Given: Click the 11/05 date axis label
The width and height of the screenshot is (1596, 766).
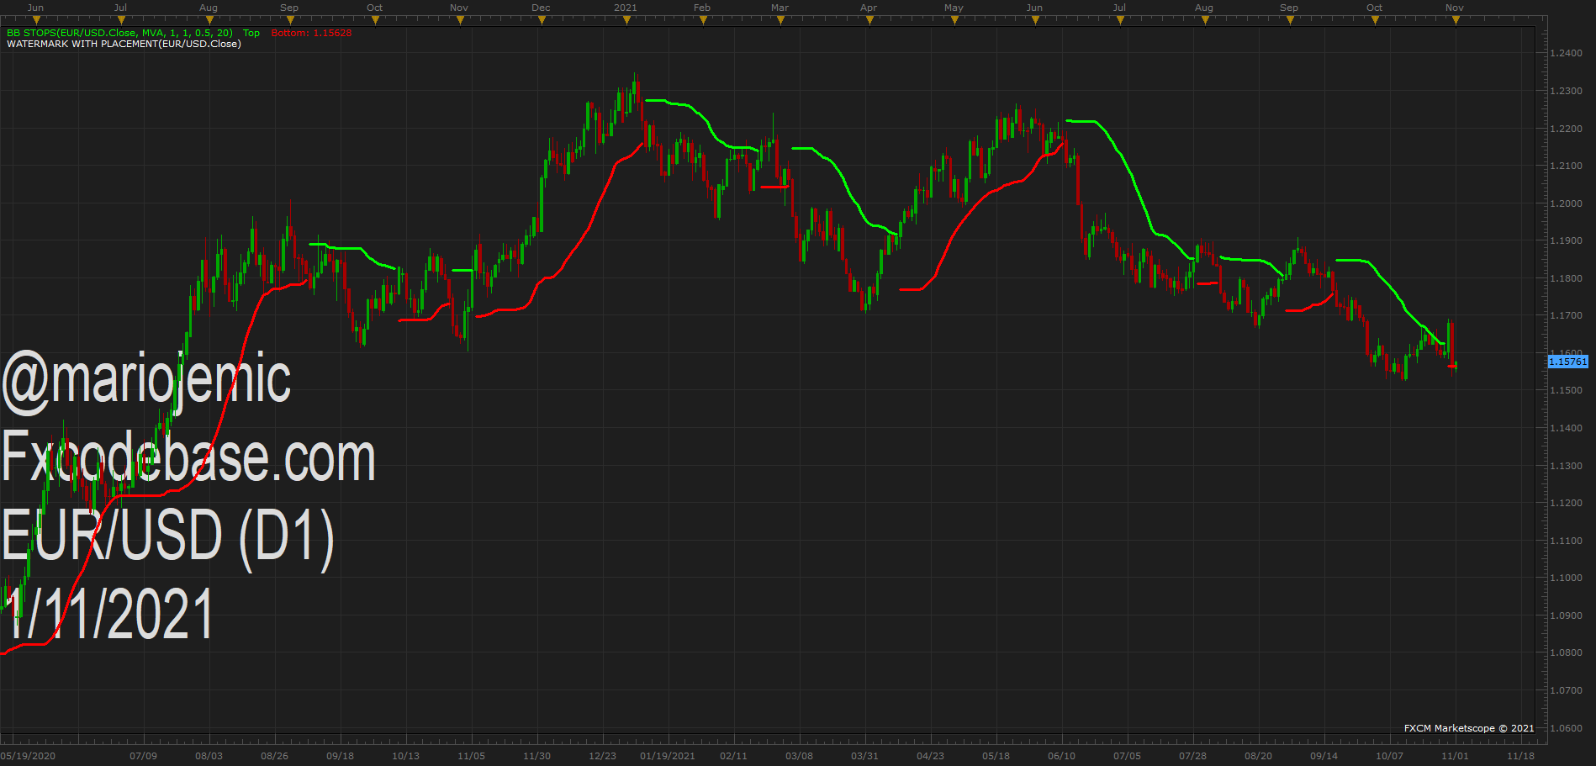Looking at the screenshot, I should [471, 756].
